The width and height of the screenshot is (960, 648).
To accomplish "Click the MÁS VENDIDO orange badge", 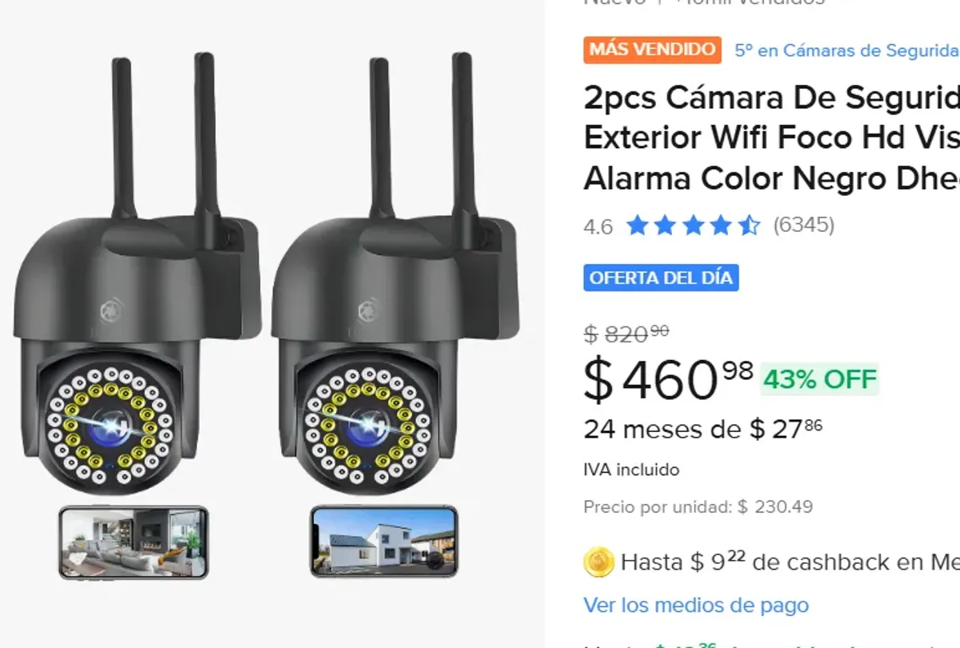I will pos(652,50).
